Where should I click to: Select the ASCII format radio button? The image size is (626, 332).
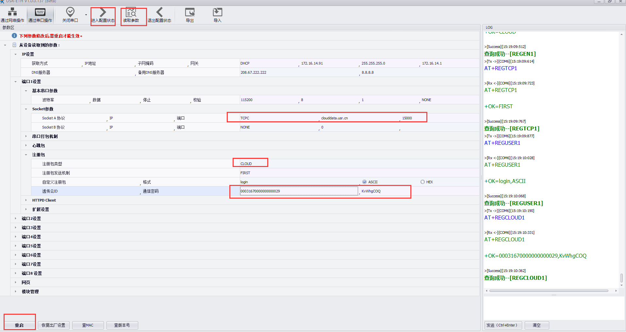364,182
